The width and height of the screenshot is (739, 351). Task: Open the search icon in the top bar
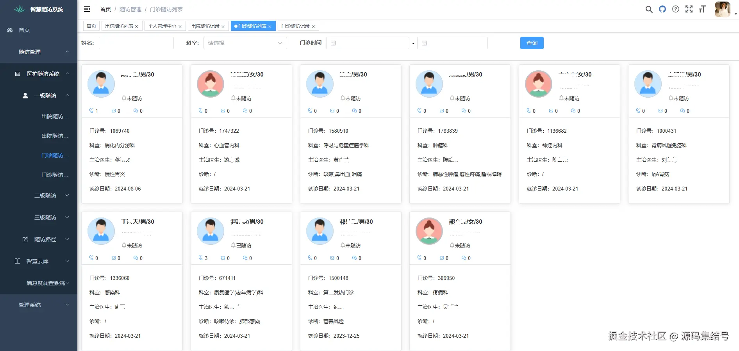(x=649, y=9)
